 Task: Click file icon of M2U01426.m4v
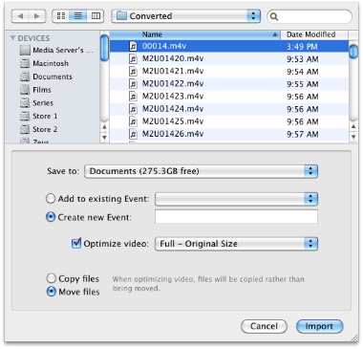coord(133,134)
